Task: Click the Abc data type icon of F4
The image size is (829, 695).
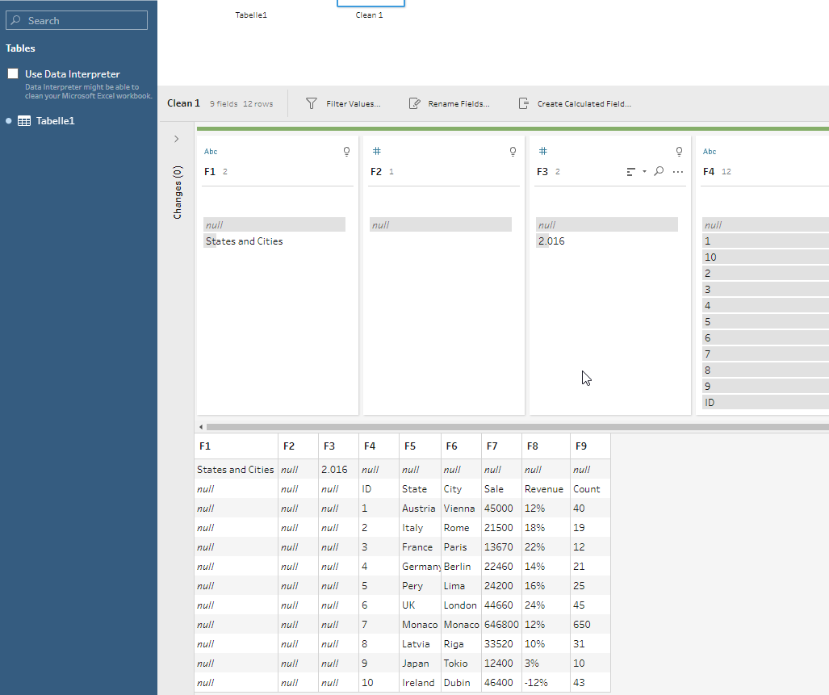Action: [x=710, y=152]
